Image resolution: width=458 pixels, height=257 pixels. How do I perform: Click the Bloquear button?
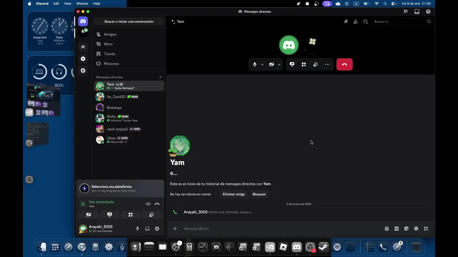pyautogui.click(x=259, y=194)
